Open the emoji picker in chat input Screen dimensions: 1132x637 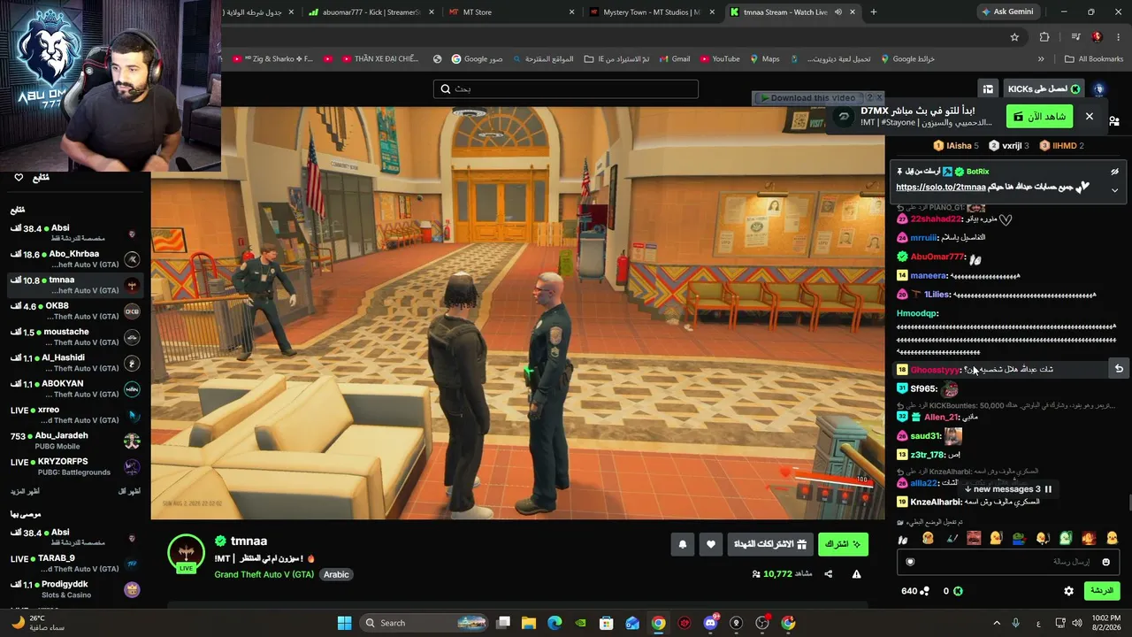pos(1105,562)
